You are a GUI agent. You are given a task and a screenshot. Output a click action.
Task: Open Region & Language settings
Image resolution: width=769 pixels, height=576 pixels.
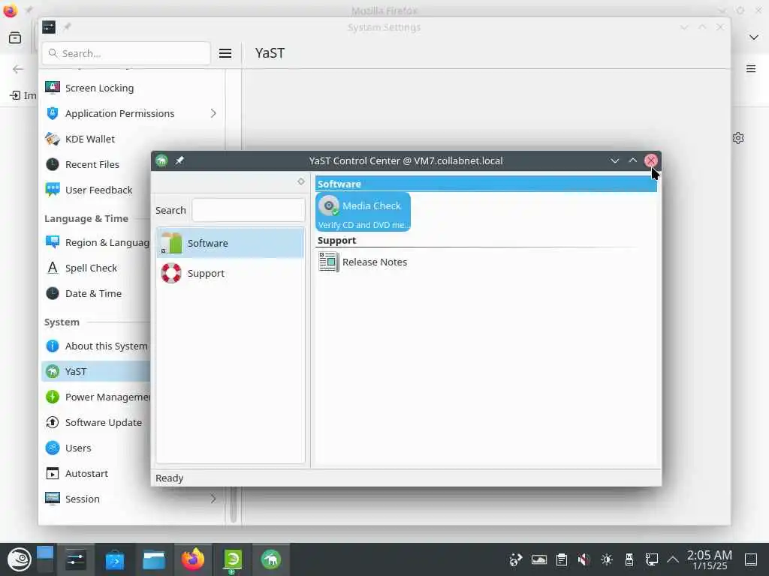tap(96, 242)
